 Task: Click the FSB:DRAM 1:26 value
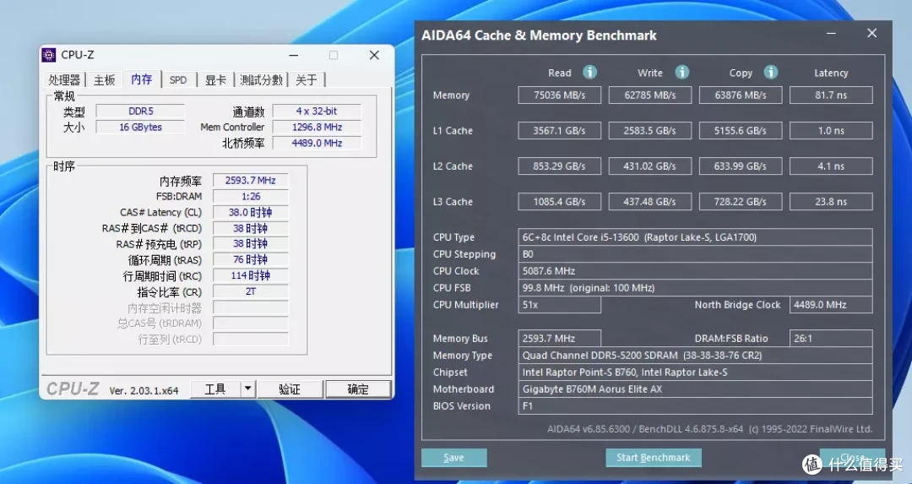pos(251,196)
